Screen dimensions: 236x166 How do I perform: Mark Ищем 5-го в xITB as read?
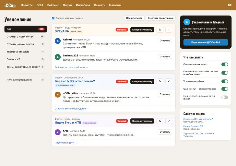(x=169, y=121)
